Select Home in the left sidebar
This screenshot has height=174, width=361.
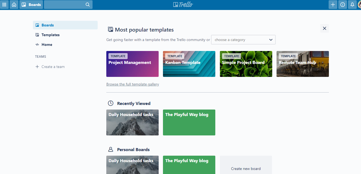pos(65,45)
